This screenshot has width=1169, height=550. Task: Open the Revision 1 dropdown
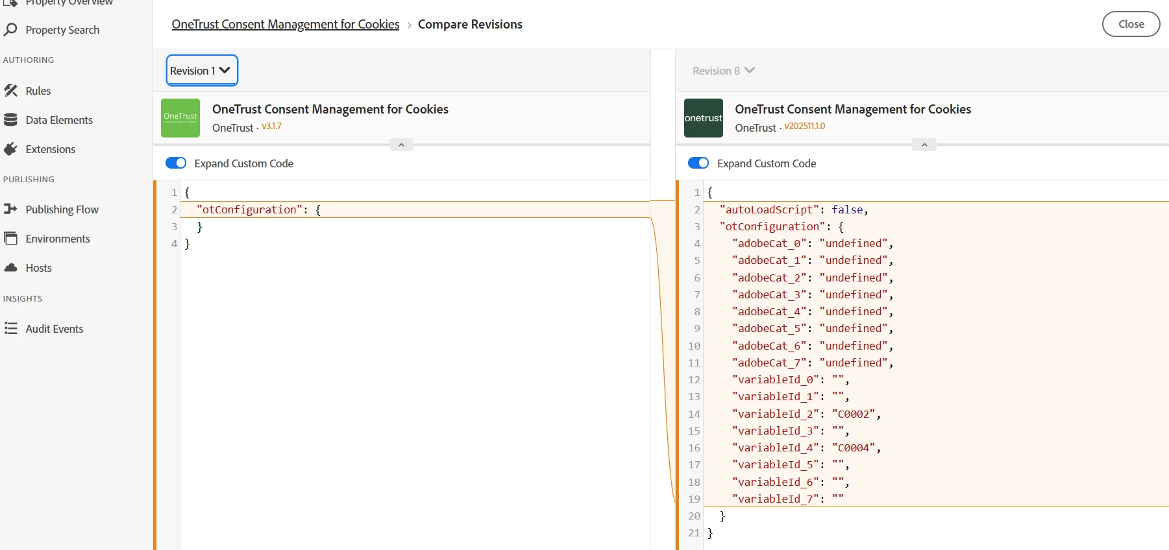click(201, 71)
